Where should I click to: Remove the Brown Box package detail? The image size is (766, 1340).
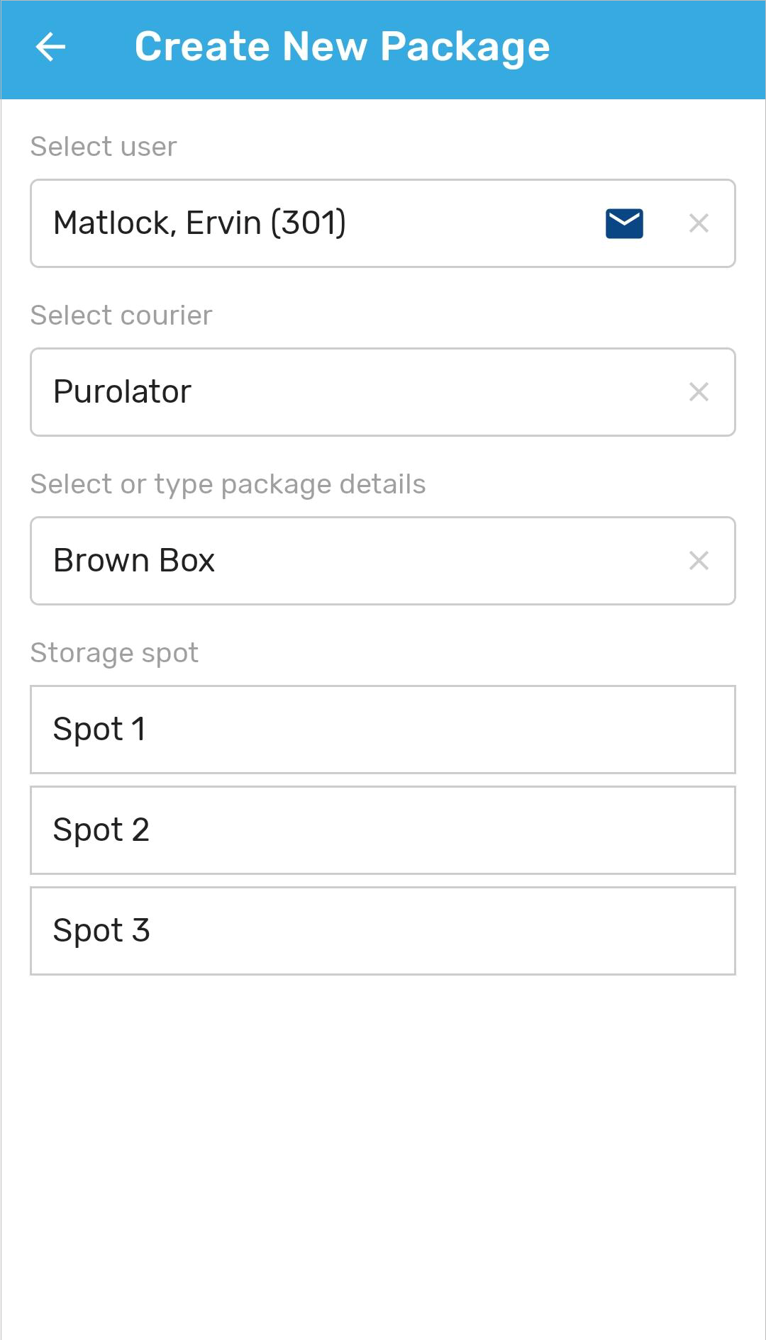tap(699, 561)
